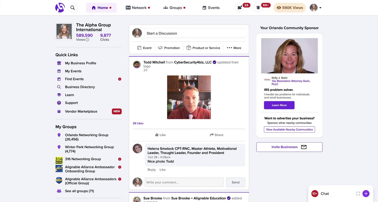Click the verified badge beside CyberSecurity4biz

(214, 62)
